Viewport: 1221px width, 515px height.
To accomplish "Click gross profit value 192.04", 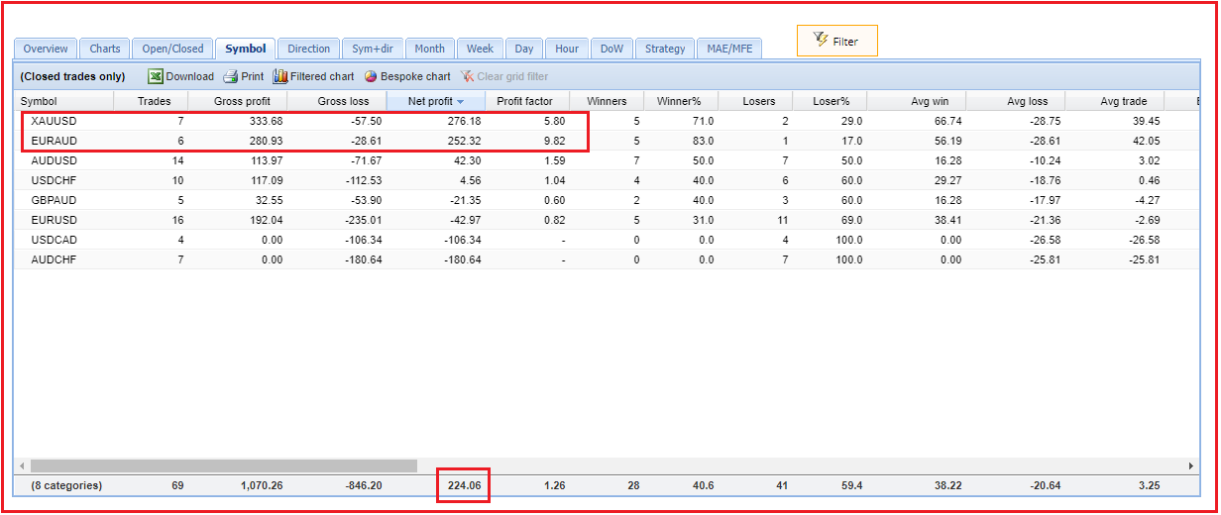I will [x=266, y=220].
